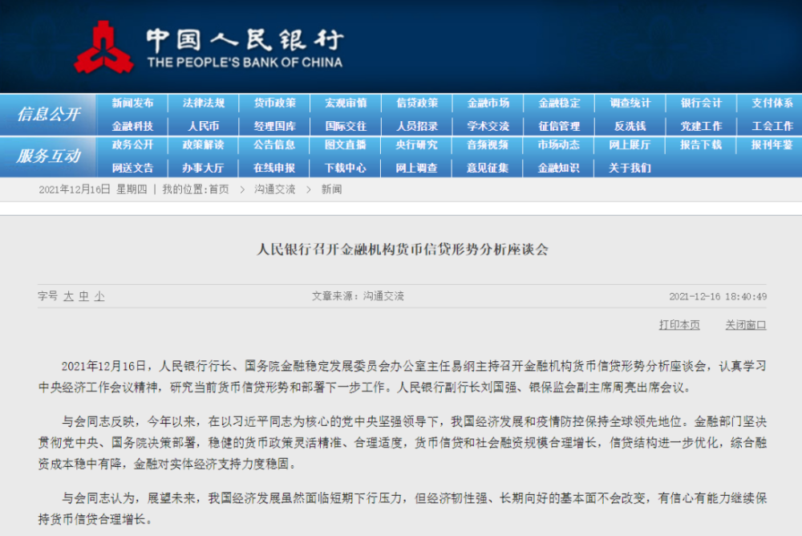
Task: Open 在线申报 menu item
Action: (x=274, y=168)
